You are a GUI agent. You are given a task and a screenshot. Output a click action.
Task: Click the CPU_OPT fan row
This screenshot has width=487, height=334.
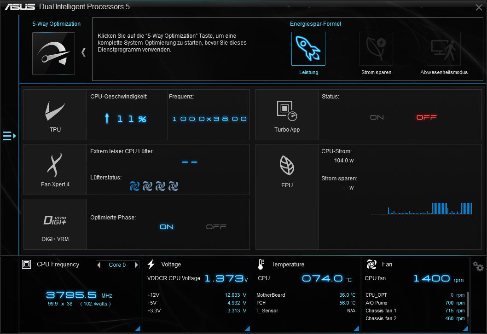[415, 295]
